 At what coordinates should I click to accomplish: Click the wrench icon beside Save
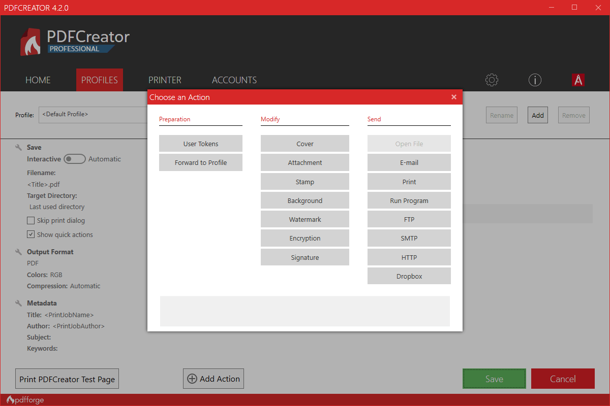click(x=19, y=147)
